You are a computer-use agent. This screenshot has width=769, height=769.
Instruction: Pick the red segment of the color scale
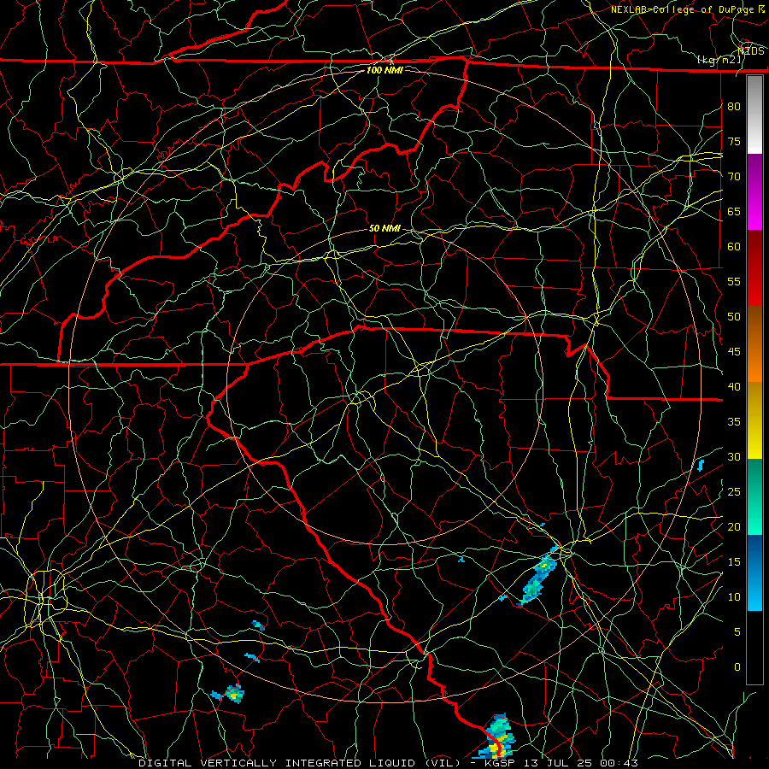(x=754, y=268)
